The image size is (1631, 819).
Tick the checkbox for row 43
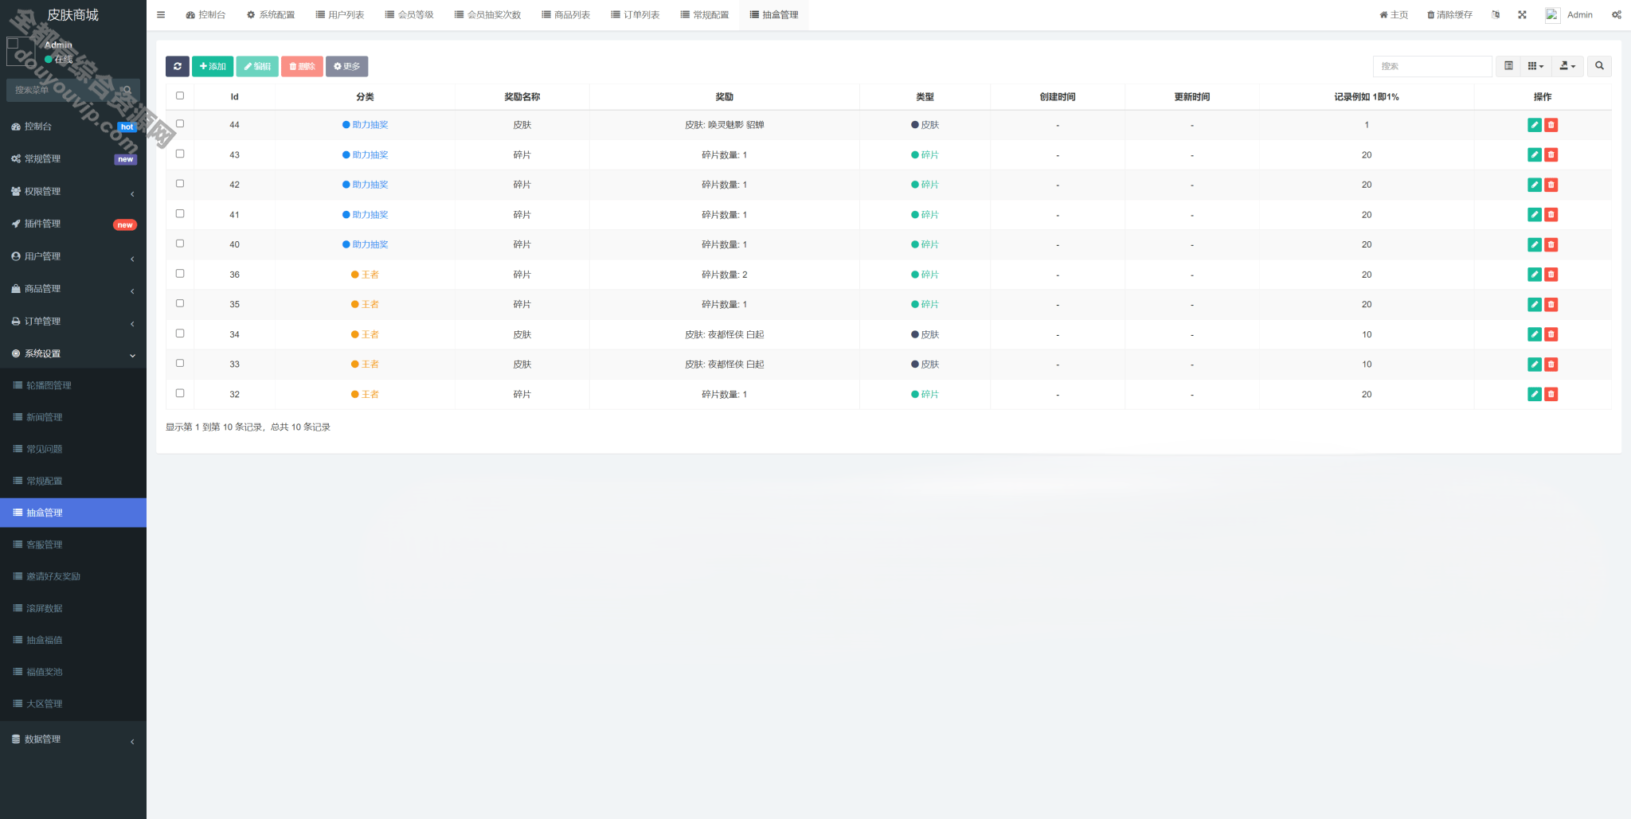click(x=180, y=154)
